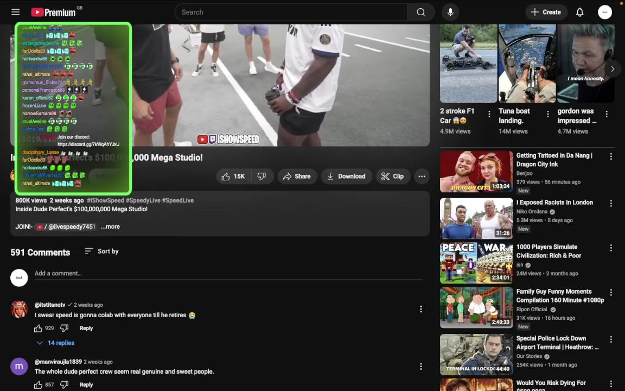Dislike the @manviraujla1839 comment

tap(64, 385)
